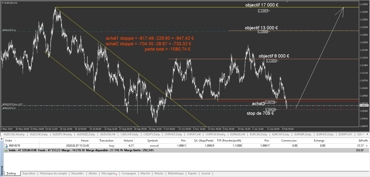This screenshot has height=177, width=370.
Task: Open the Marché tab
Action: click(145, 173)
